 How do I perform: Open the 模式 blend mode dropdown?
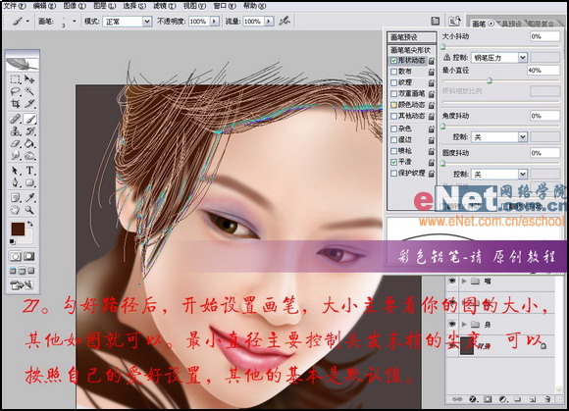[128, 22]
